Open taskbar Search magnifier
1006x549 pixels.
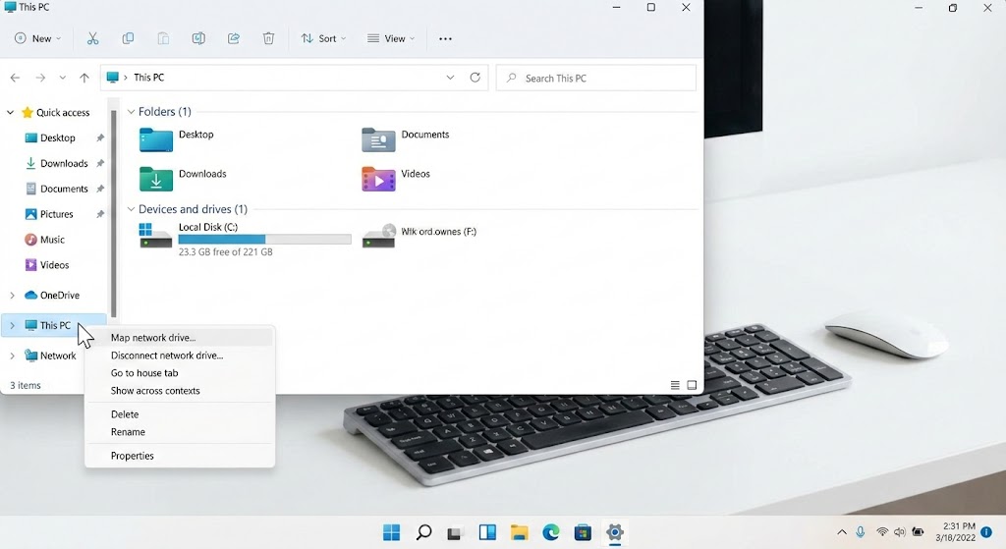423,531
